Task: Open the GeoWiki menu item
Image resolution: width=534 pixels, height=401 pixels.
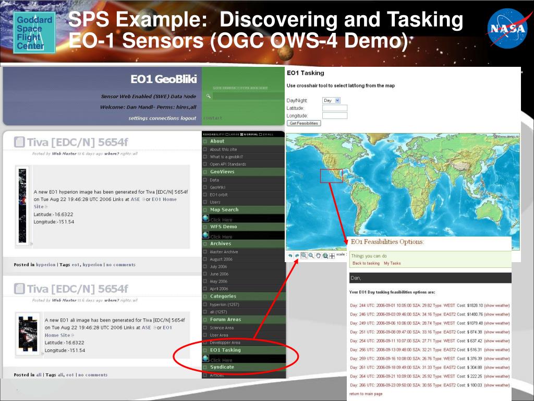Action: click(x=217, y=187)
